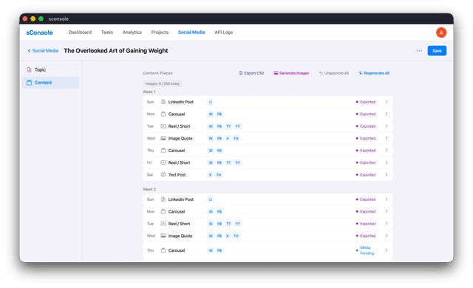Viewport: 473px width, 288px height.
Task: Click Regenerate All
Action: [374, 73]
